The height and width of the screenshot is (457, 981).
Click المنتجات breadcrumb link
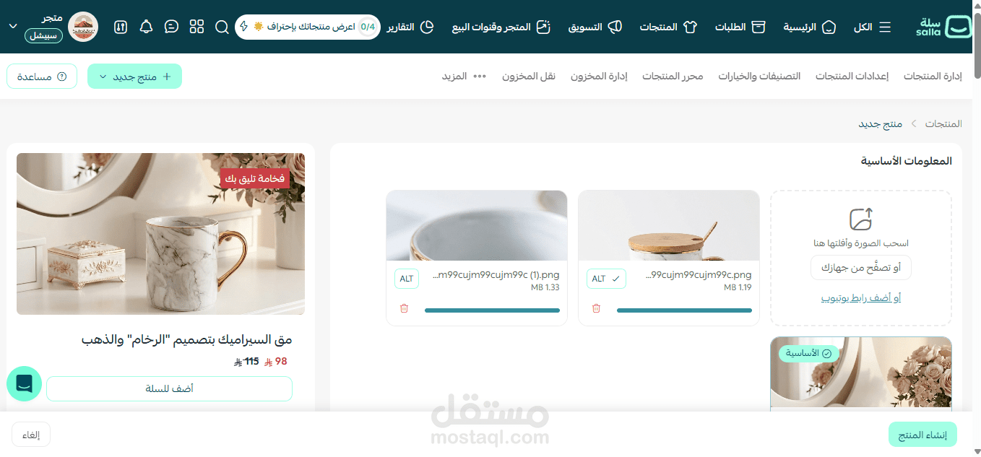943,123
